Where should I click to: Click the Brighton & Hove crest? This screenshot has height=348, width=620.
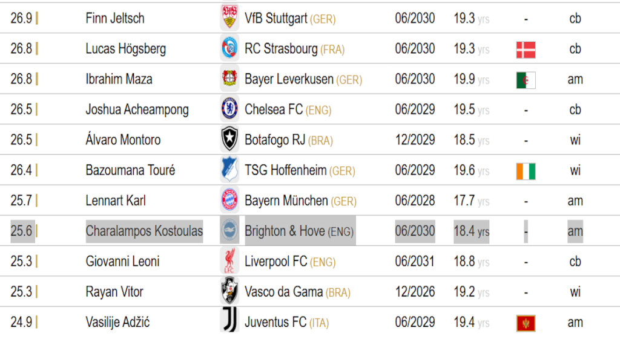[x=229, y=231]
